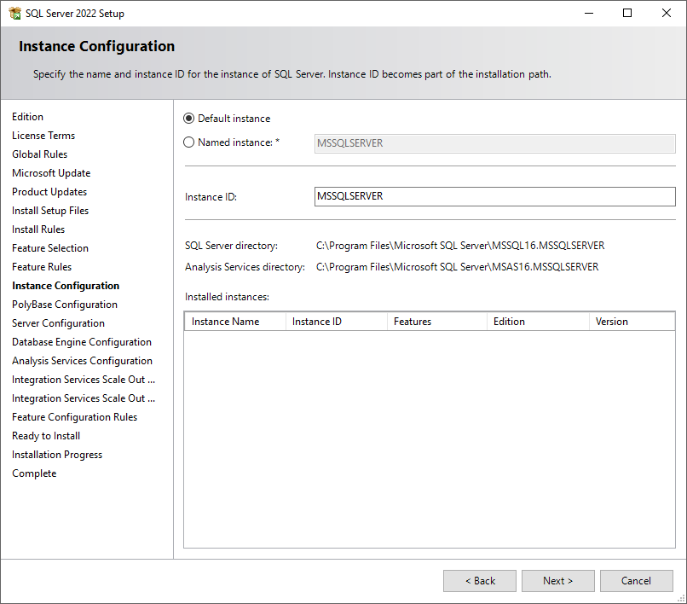The image size is (687, 604).
Task: Go to PolyBase Configuration
Action: tap(64, 304)
